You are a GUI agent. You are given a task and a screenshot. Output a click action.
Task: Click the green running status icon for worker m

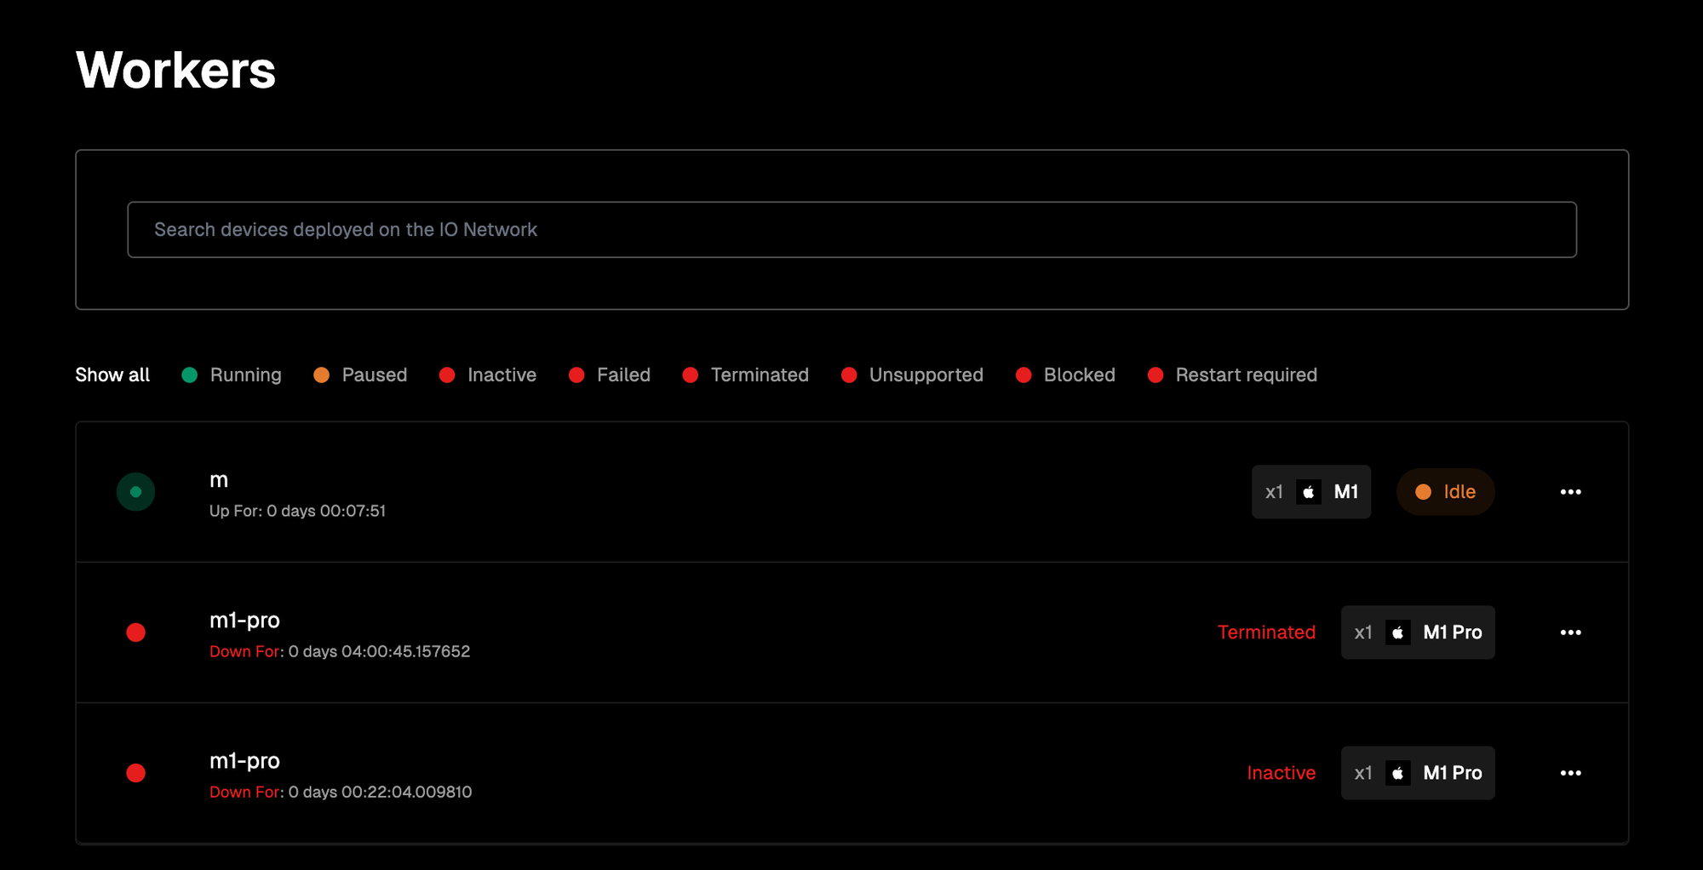(x=135, y=492)
